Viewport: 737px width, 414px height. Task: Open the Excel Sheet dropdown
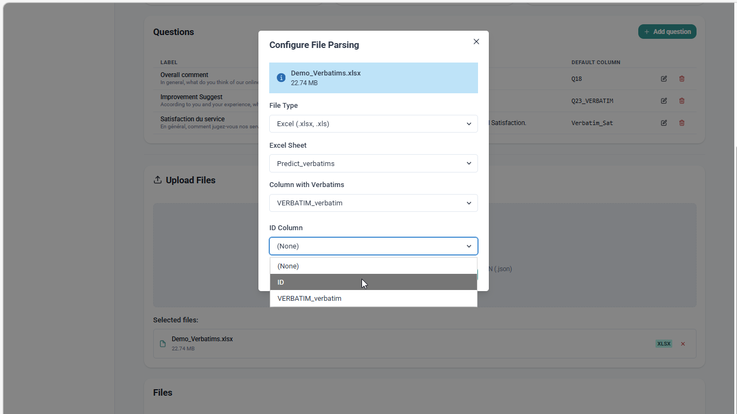[373, 163]
